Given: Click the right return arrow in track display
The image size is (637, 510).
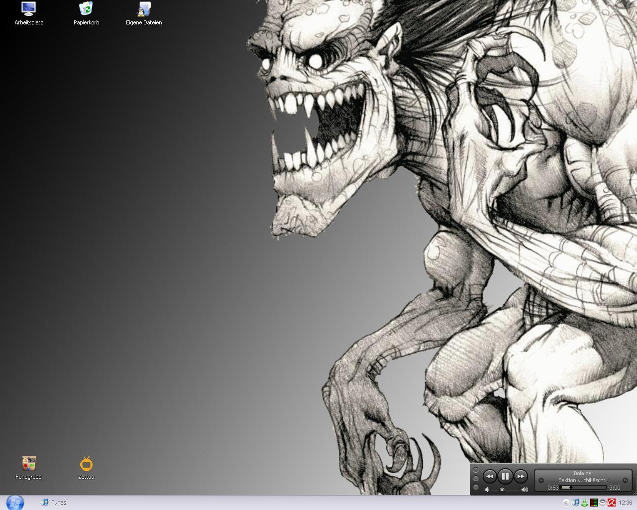Looking at the screenshot, I should [625, 480].
